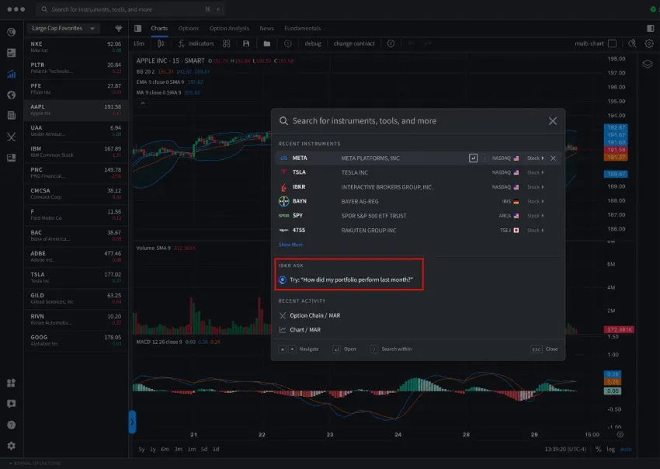Expand Stock options for IBKR
Viewport: 660px width, 469px height.
(x=536, y=187)
